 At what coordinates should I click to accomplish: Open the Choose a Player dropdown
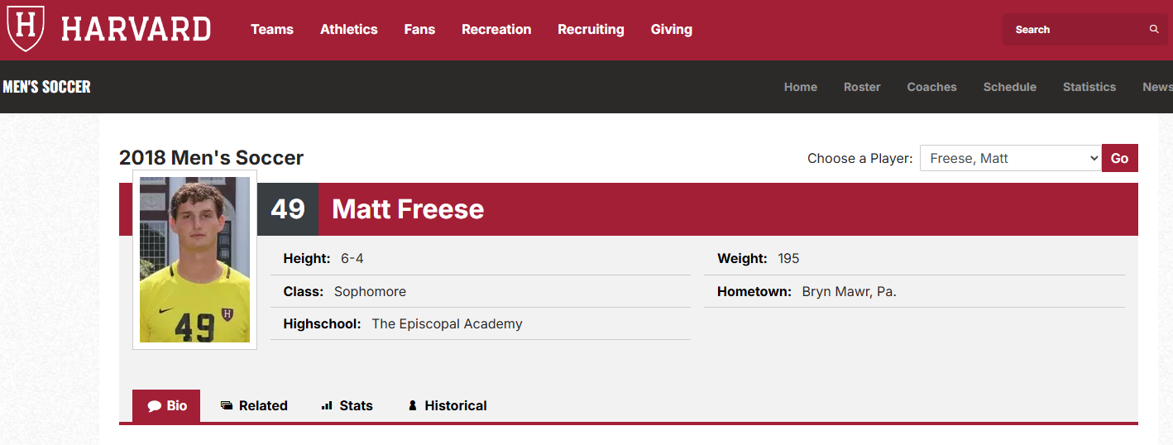(x=1010, y=158)
